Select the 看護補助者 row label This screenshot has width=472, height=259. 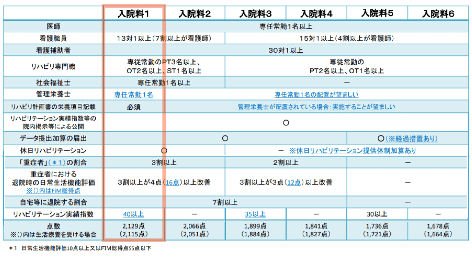click(x=53, y=50)
